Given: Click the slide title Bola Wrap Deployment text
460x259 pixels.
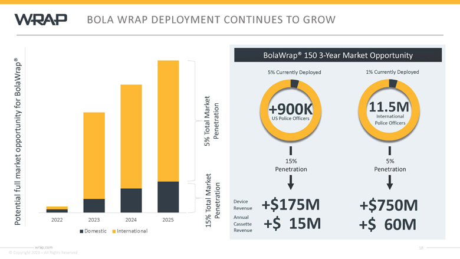Looking at the screenshot, I should [x=211, y=20].
